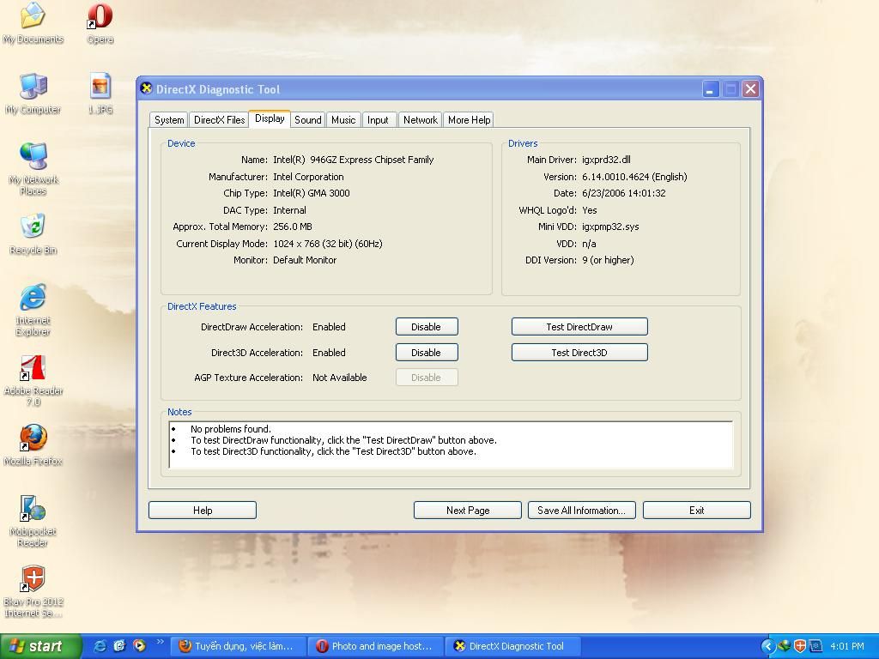Open the More Help tab
879x659 pixels.
[469, 120]
